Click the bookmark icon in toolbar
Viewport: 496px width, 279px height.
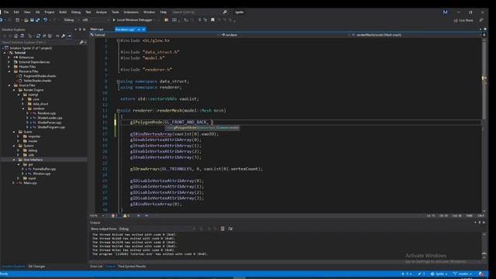(x=212, y=20)
